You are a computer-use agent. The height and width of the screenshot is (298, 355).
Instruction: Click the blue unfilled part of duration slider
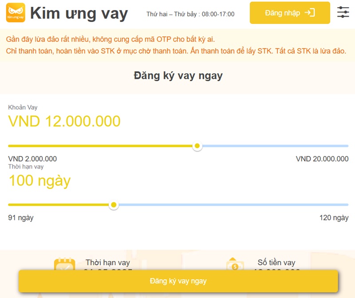[231, 205]
